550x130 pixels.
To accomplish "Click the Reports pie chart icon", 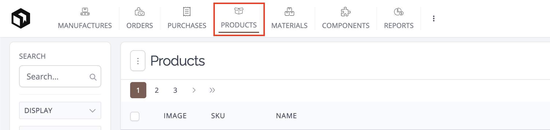I will 399,12.
